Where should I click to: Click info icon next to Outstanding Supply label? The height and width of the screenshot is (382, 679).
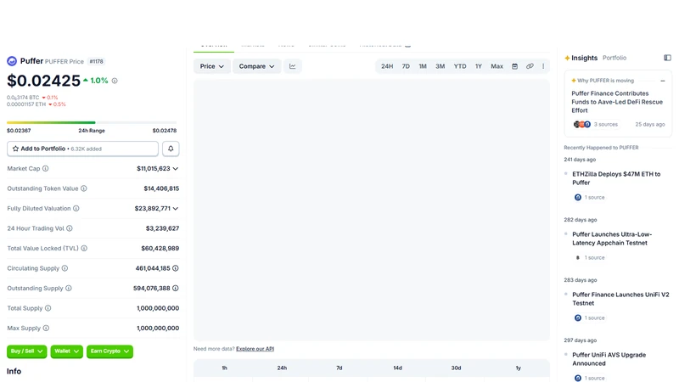[x=69, y=288]
